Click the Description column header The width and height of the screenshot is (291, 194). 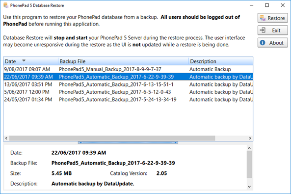click(221, 61)
